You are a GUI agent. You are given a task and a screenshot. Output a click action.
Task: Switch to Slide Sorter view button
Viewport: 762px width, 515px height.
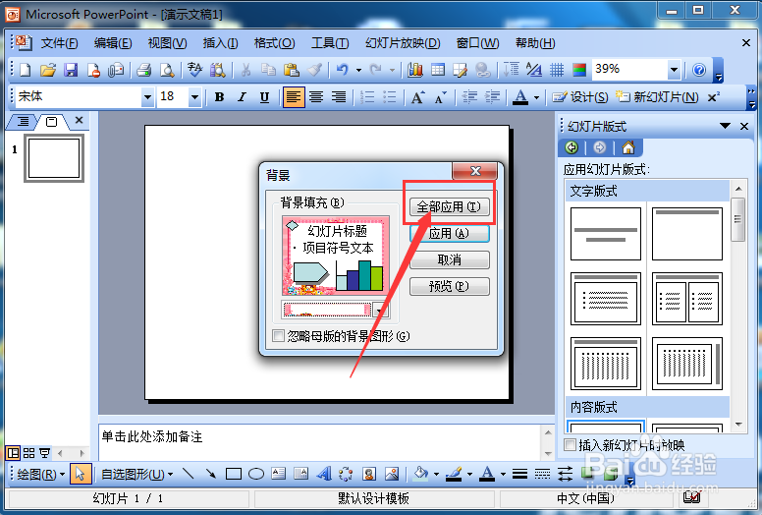(x=29, y=453)
